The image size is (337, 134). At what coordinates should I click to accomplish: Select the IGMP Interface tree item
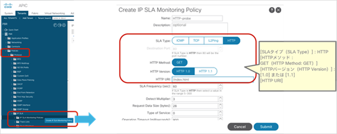pos(24,105)
